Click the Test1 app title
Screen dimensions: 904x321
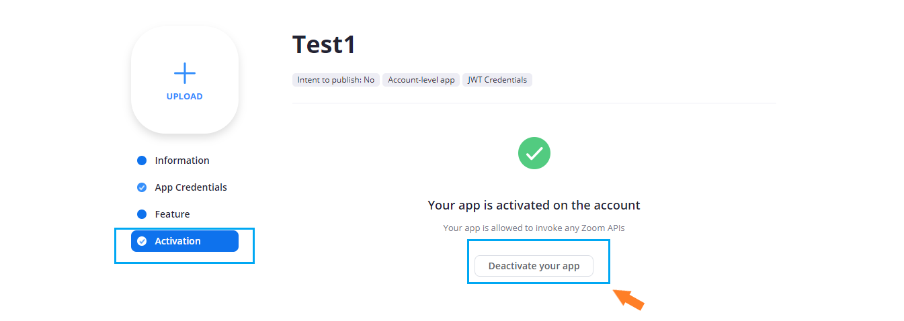click(x=323, y=44)
